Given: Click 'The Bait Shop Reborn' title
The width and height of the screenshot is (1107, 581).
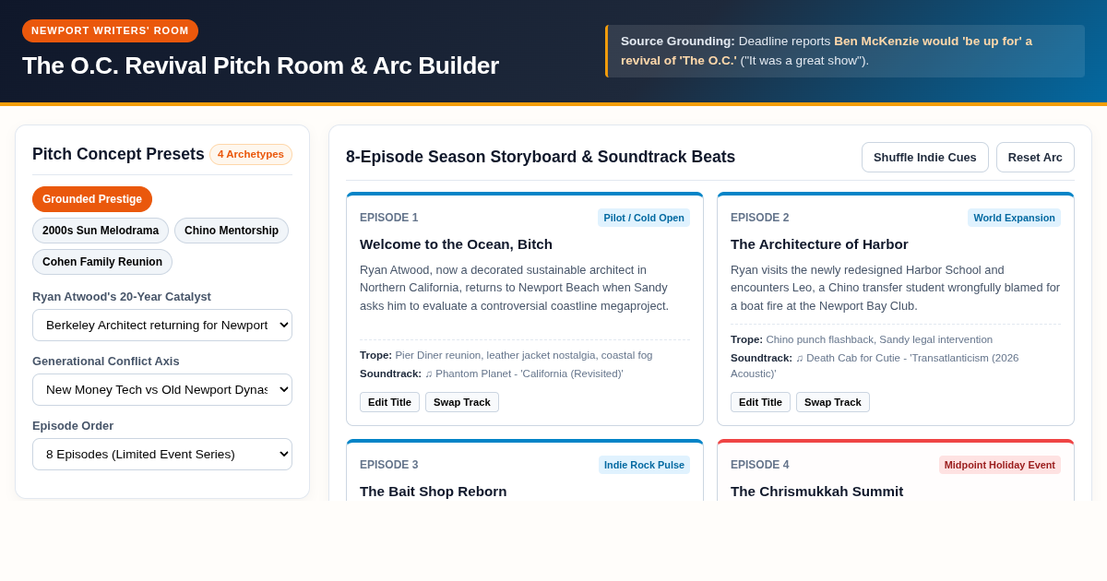Looking at the screenshot, I should tap(433, 492).
